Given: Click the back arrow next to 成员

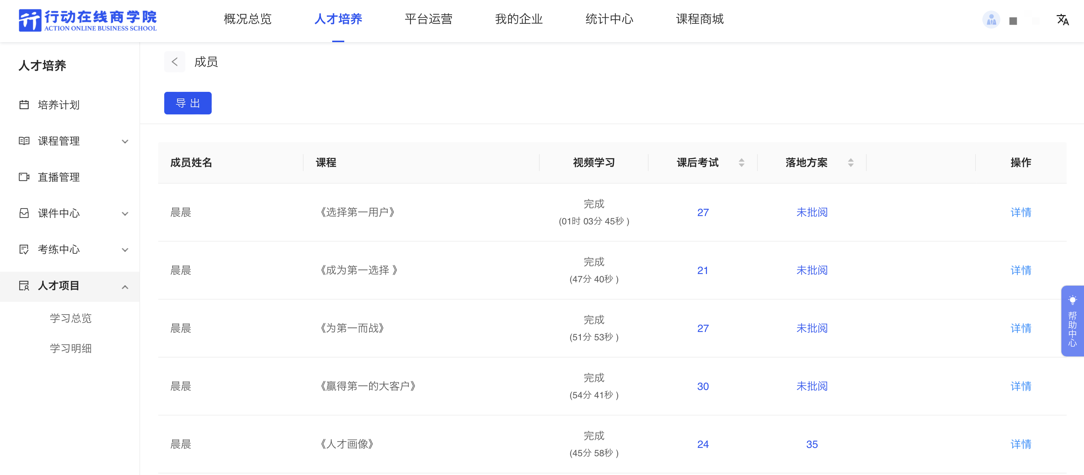Looking at the screenshot, I should pos(175,62).
